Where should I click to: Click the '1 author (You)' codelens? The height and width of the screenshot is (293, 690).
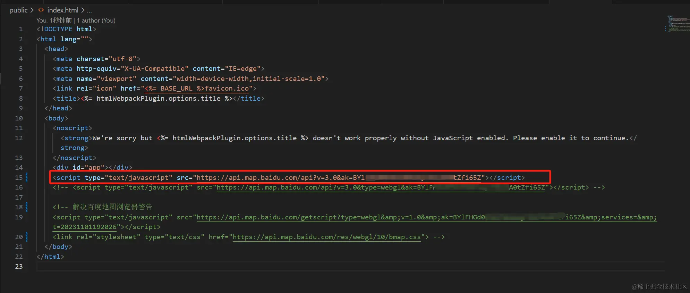pyautogui.click(x=96, y=20)
